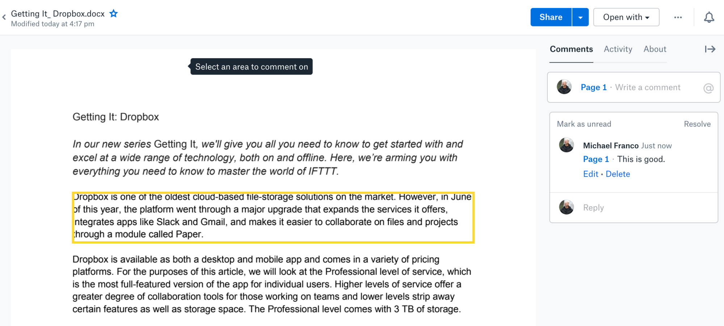724x326 pixels.
Task: Click the file name Getting It_ Dropbox.docx
Action: click(58, 14)
